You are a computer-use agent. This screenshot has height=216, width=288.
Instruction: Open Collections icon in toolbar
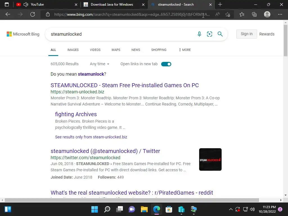(x=254, y=14)
